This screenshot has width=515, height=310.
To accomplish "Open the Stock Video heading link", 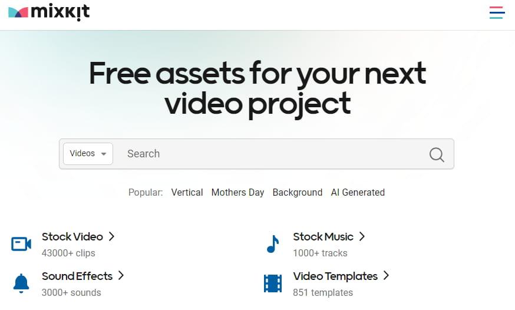I will tap(72, 237).
